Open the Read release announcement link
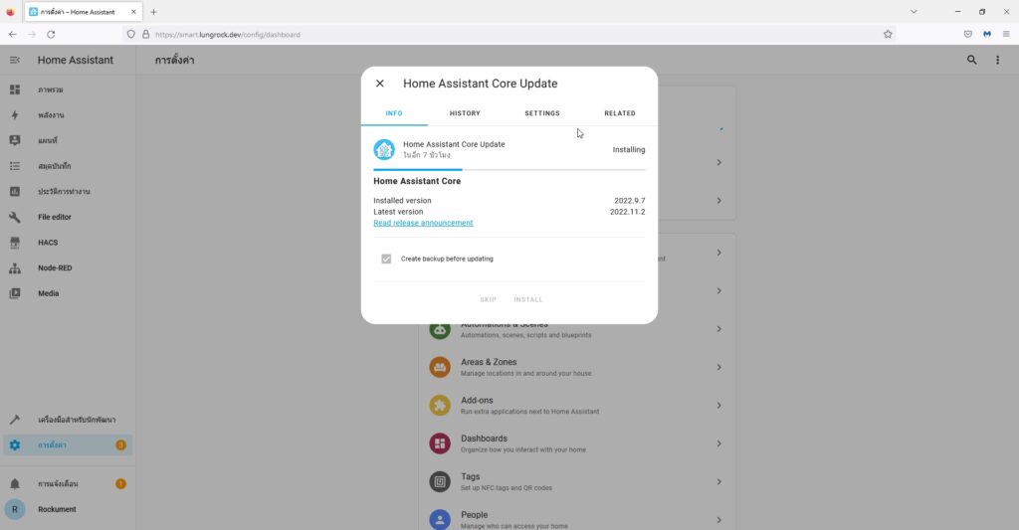Screen dimensions: 1019x530 coord(423,223)
